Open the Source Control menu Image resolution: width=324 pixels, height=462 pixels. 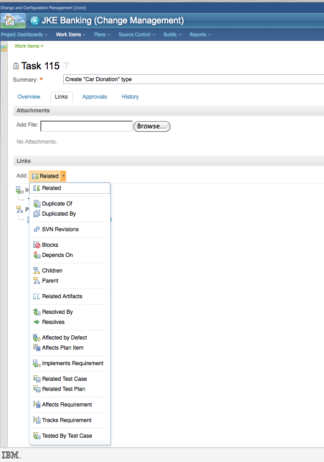[137, 34]
